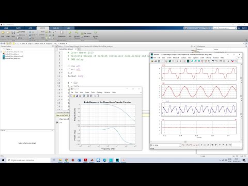Click the hand pan icon in Simview toolbar

coord(209,61)
